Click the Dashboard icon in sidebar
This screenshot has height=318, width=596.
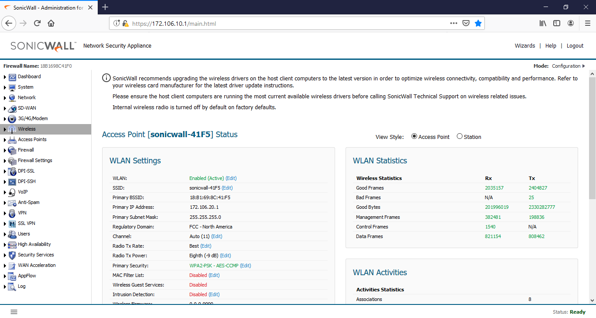pyautogui.click(x=12, y=77)
